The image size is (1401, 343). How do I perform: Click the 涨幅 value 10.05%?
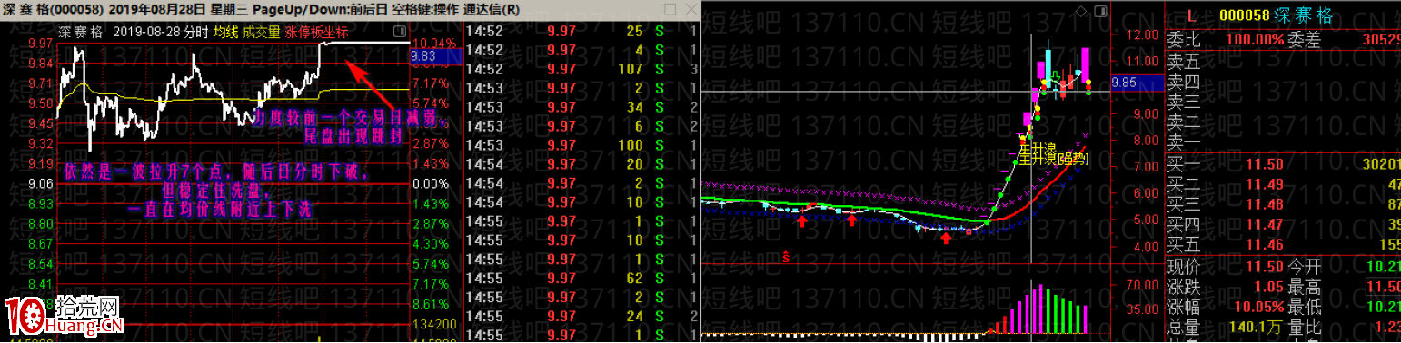point(1258,308)
